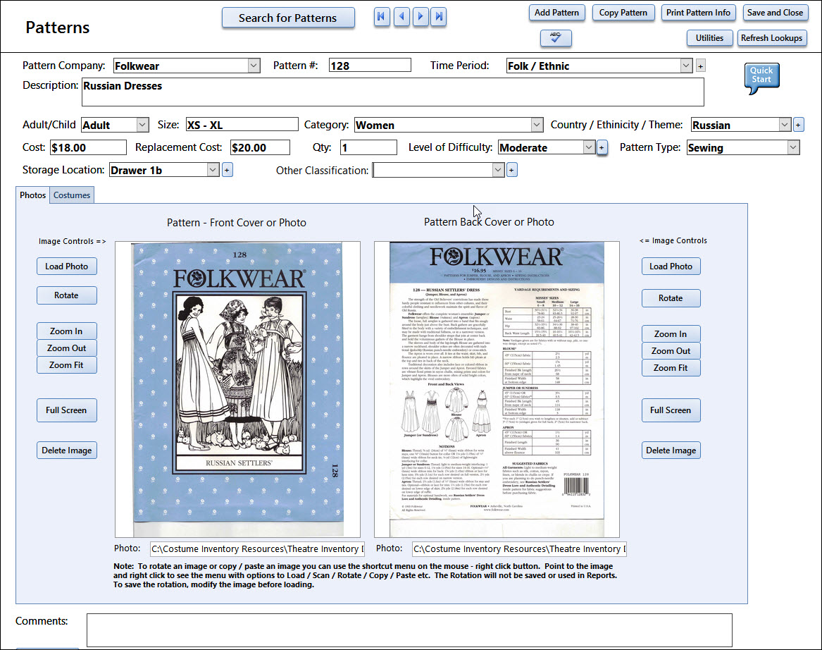822x650 pixels.
Task: Add a new pattern
Action: [x=556, y=13]
